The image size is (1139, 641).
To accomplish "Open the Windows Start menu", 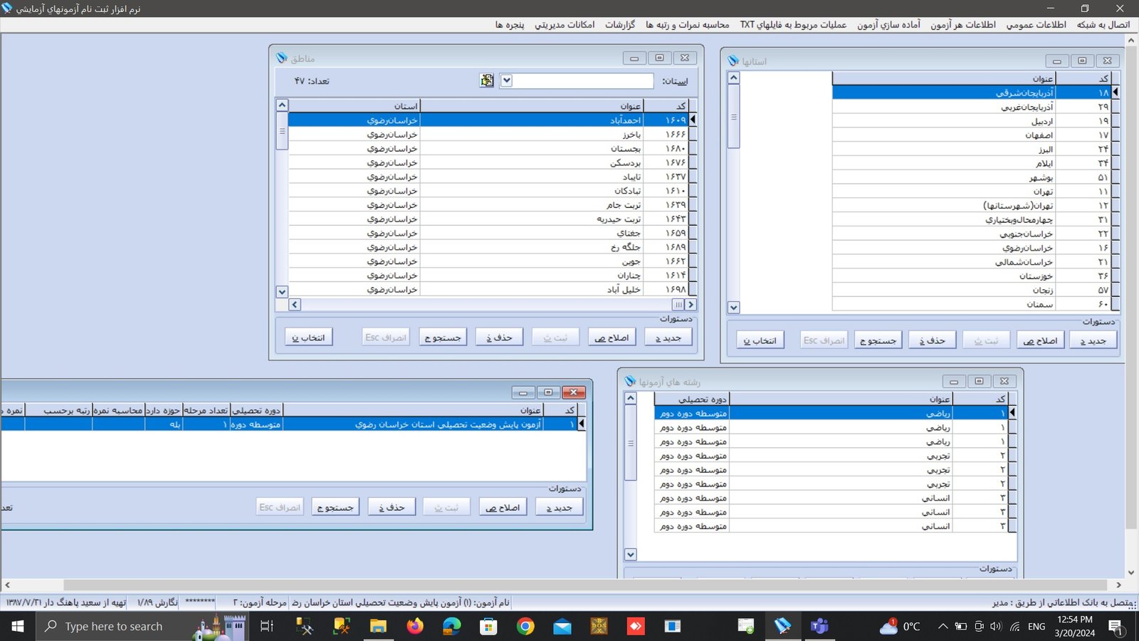I will pyautogui.click(x=18, y=626).
